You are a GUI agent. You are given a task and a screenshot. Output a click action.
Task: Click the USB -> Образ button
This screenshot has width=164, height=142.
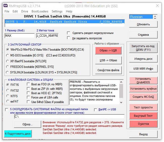coord(108,60)
